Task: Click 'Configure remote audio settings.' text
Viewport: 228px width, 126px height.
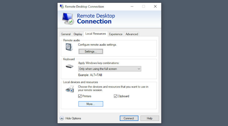Action: 97,45
